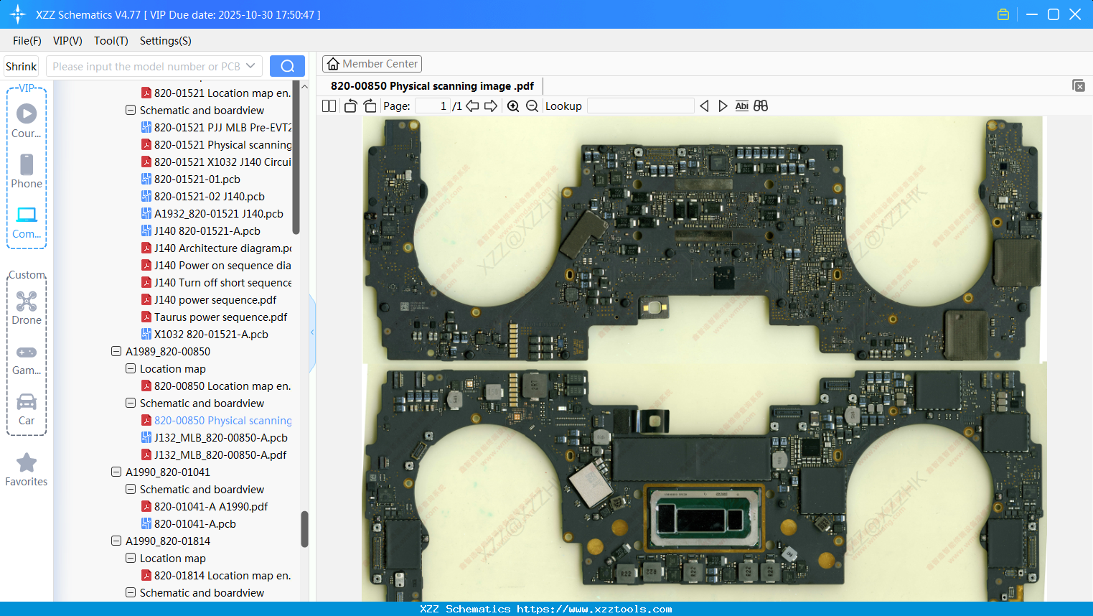Open J140 Turn off short sequence file
This screenshot has width=1093, height=616.
[216, 283]
